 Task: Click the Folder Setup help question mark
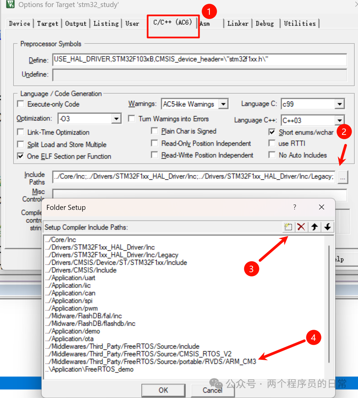(x=295, y=207)
